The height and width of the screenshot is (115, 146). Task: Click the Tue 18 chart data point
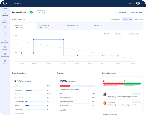[x=118, y=56]
